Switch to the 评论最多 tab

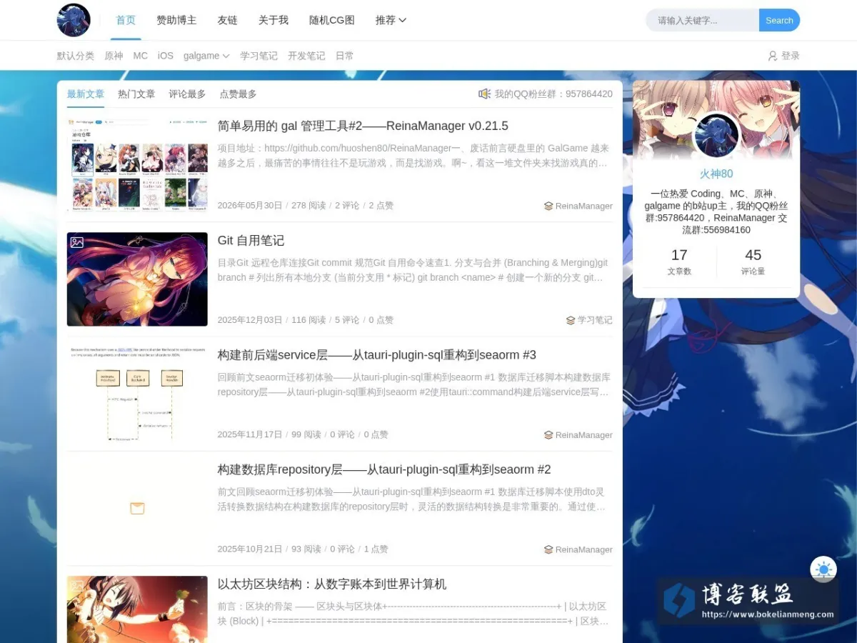click(187, 94)
